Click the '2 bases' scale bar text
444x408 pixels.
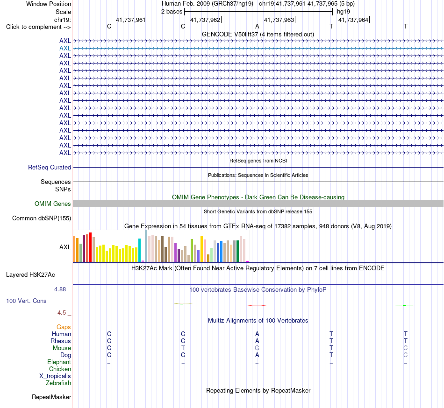pyautogui.click(x=172, y=12)
